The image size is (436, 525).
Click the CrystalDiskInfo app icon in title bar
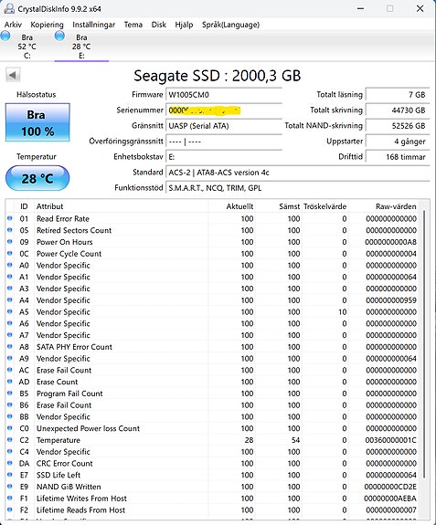[x=9, y=9]
